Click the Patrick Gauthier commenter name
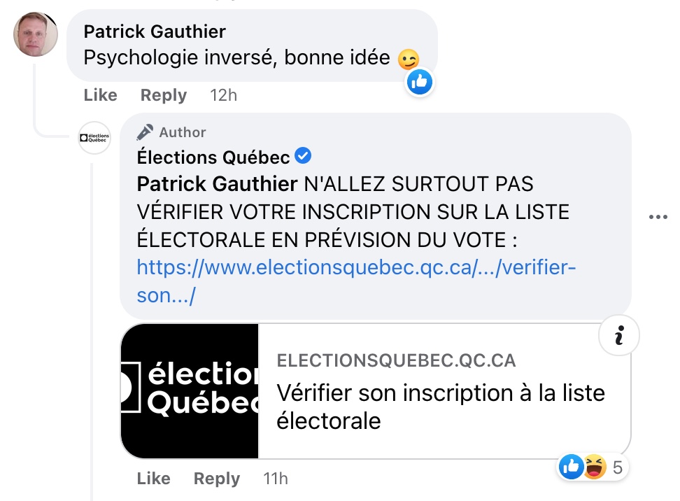 coord(155,31)
